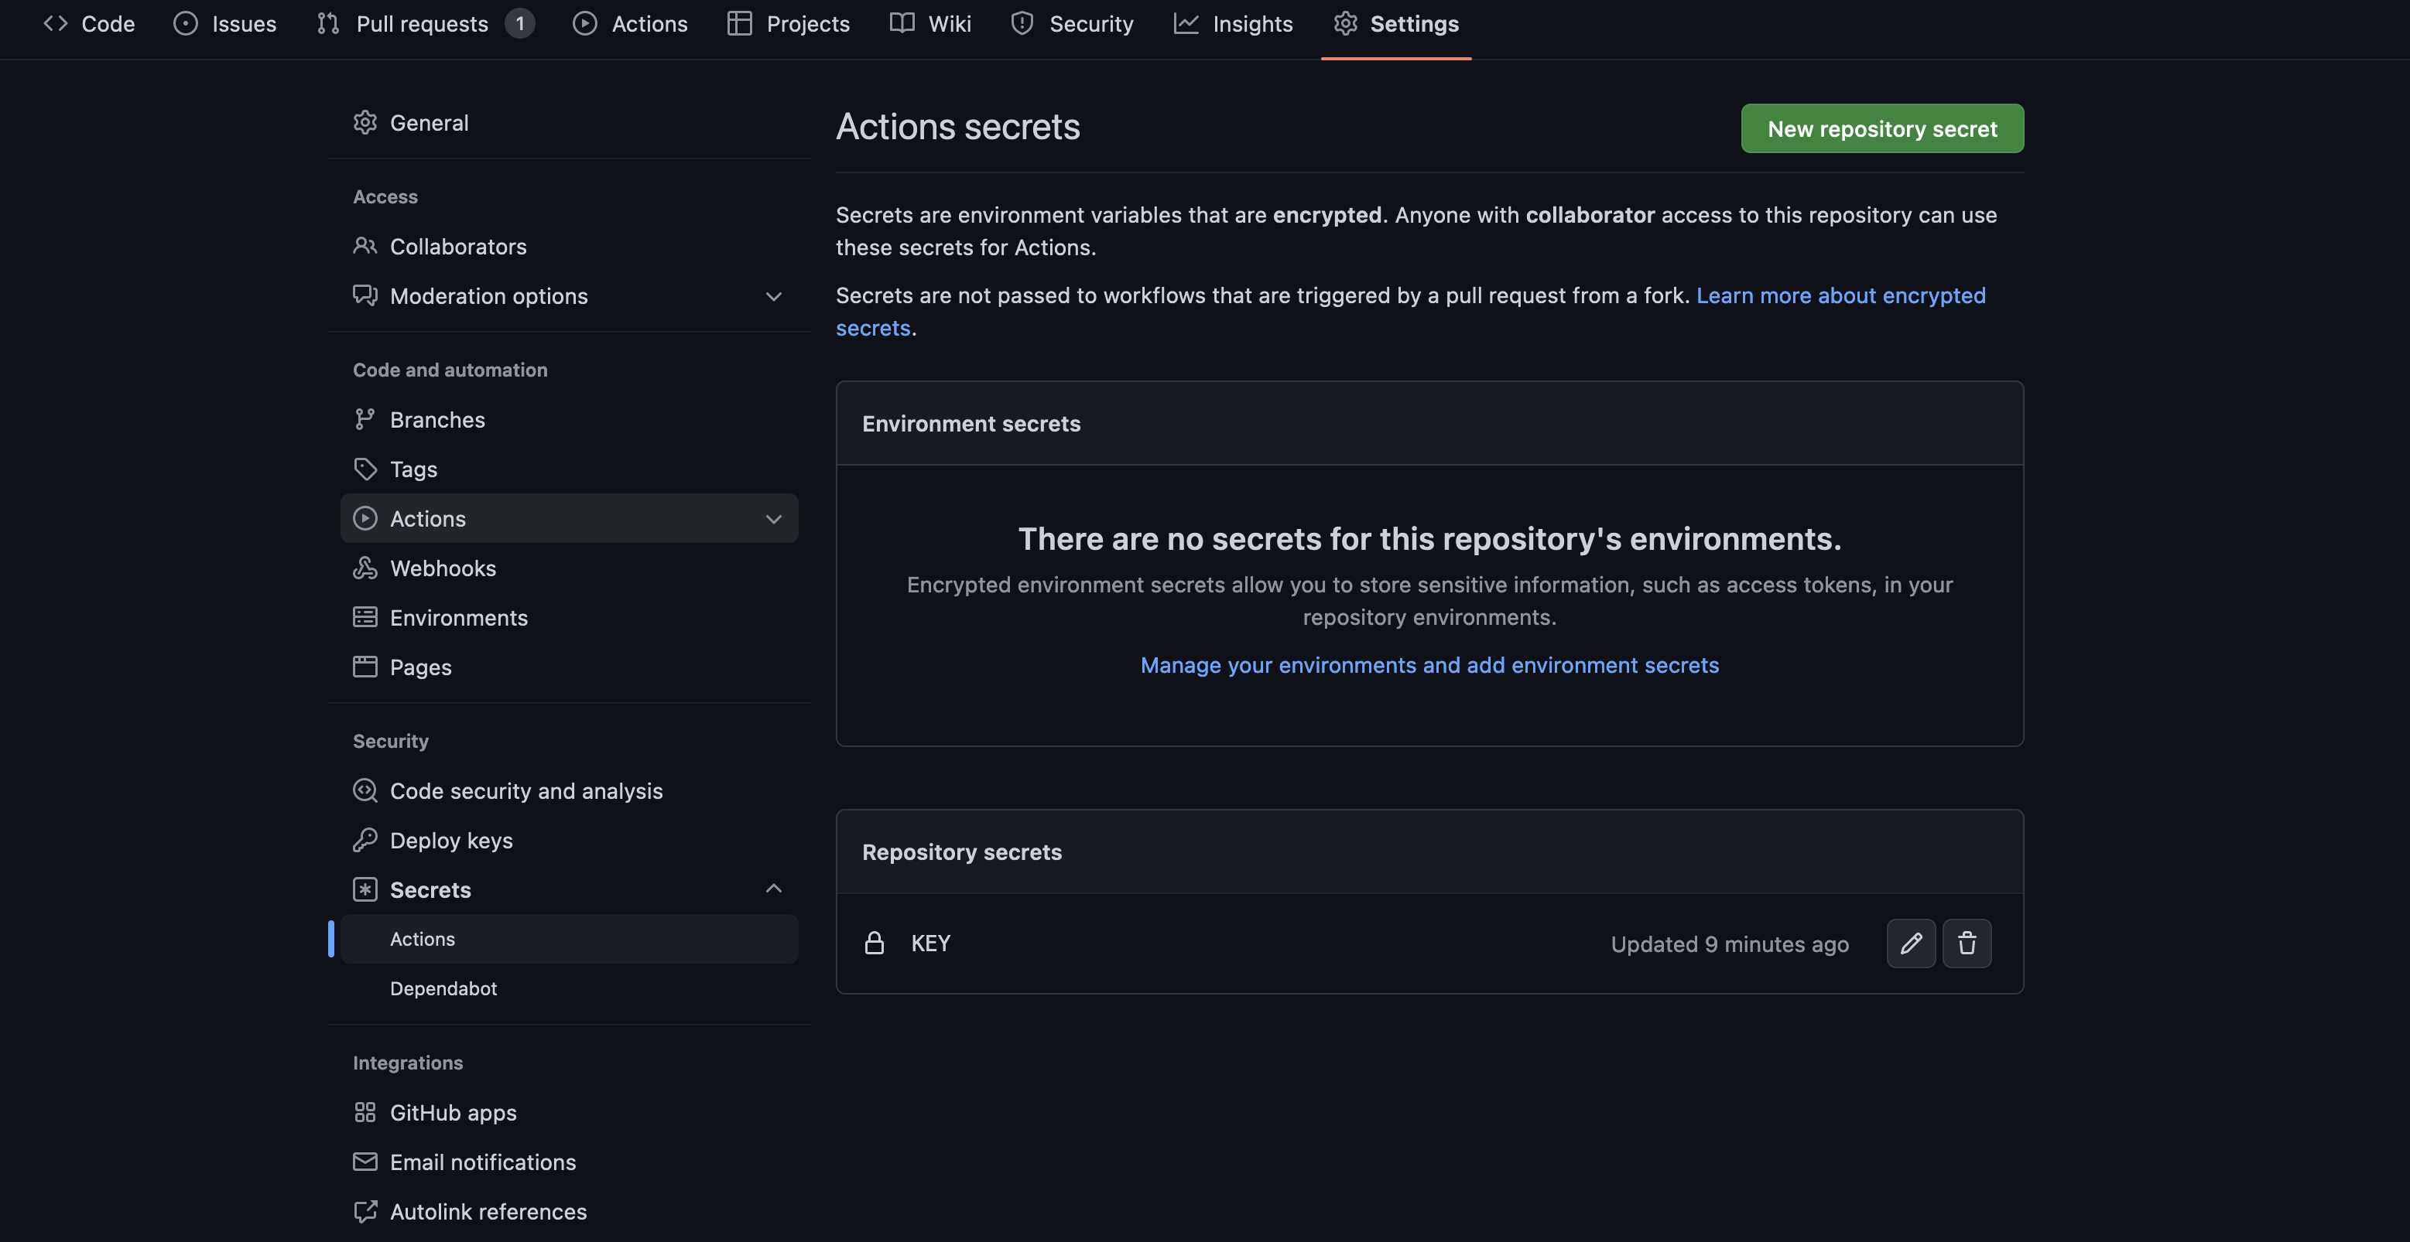The width and height of the screenshot is (2410, 1242).
Task: Open the Projects tab
Action: coord(788,23)
